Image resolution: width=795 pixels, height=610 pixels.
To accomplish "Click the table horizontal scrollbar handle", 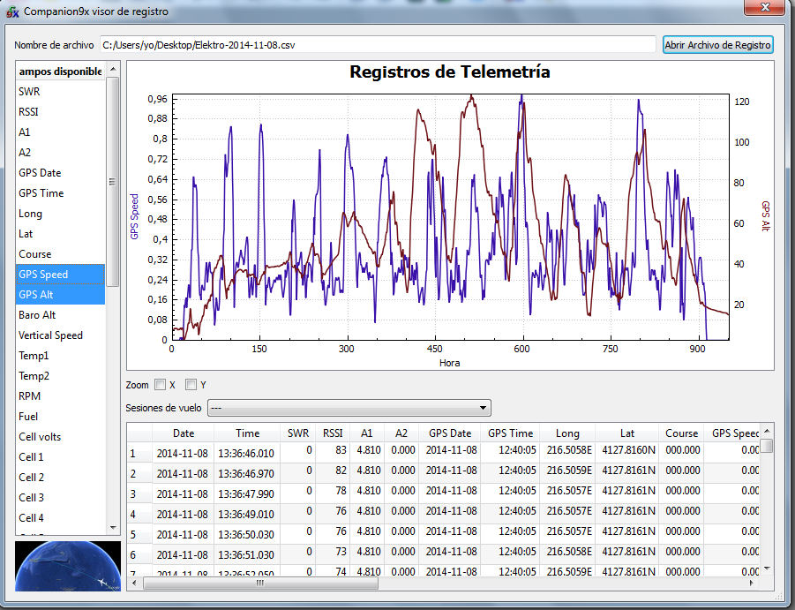I will click(260, 583).
